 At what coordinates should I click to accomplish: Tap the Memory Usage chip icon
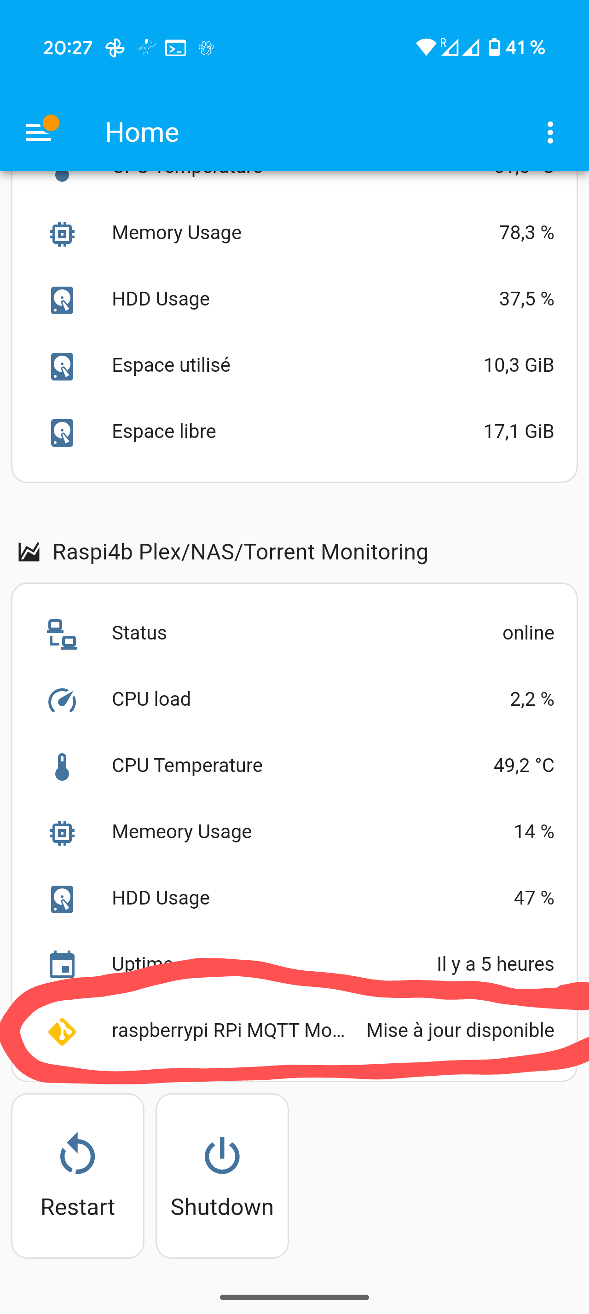click(x=62, y=234)
